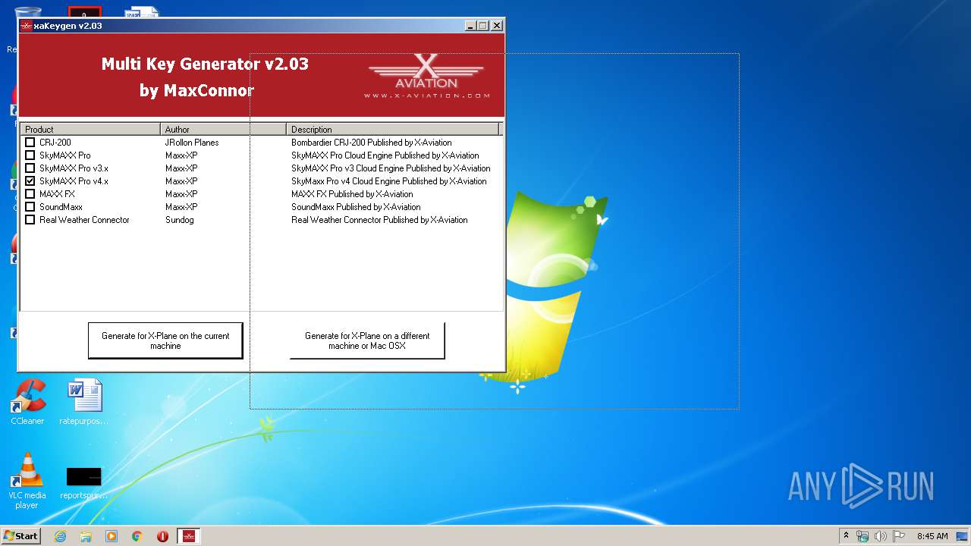Sort list by Description column header
The width and height of the screenshot is (971, 546).
[392, 130]
